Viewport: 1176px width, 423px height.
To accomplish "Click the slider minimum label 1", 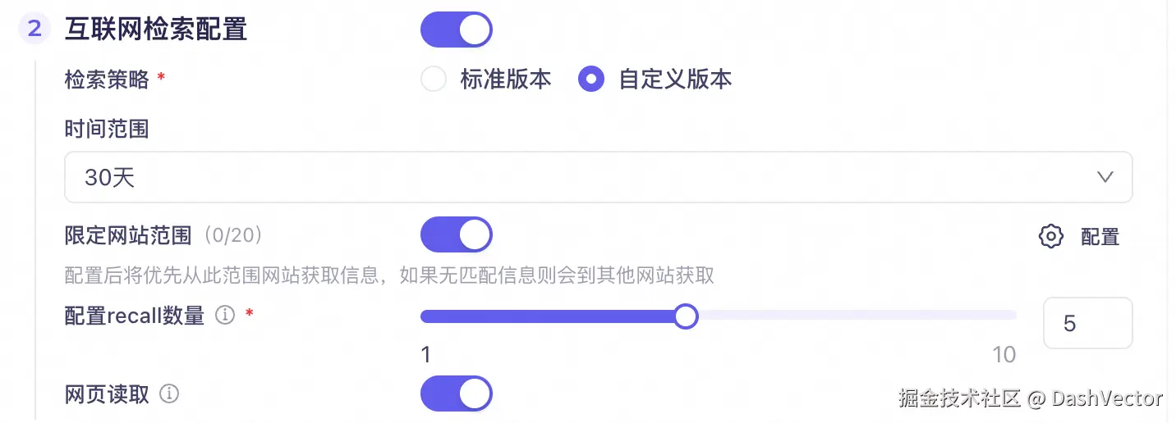I will point(425,355).
